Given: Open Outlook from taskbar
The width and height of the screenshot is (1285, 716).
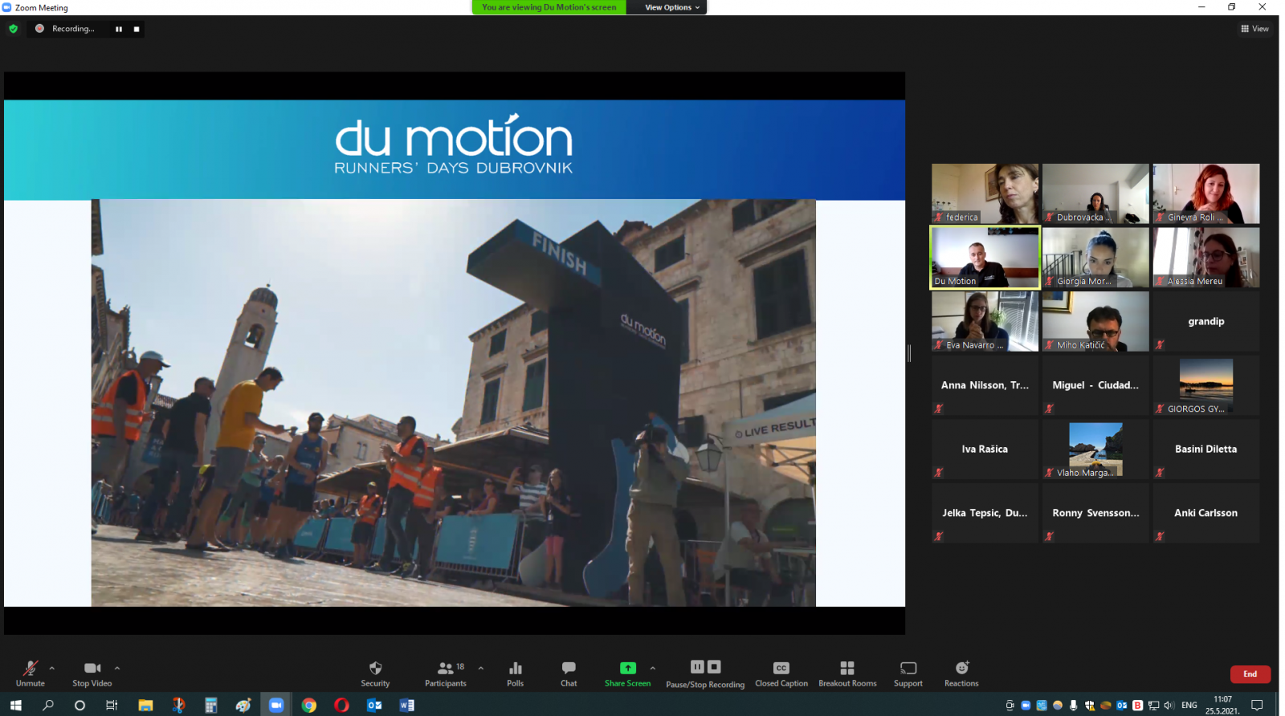Looking at the screenshot, I should click(374, 705).
